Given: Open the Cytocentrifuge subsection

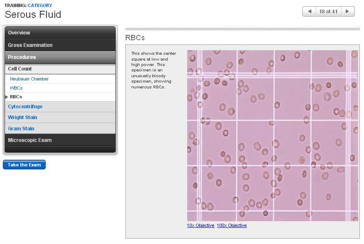Looking at the screenshot, I should click(x=25, y=107).
